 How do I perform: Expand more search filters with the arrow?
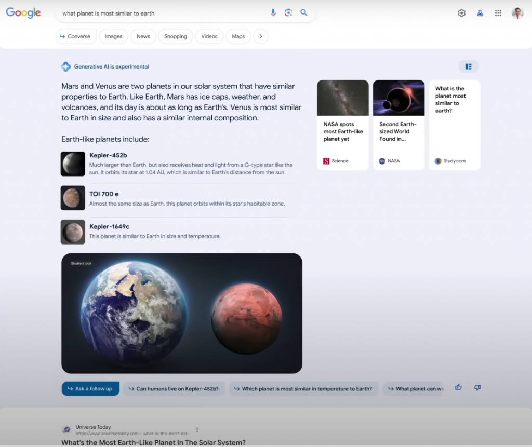261,36
